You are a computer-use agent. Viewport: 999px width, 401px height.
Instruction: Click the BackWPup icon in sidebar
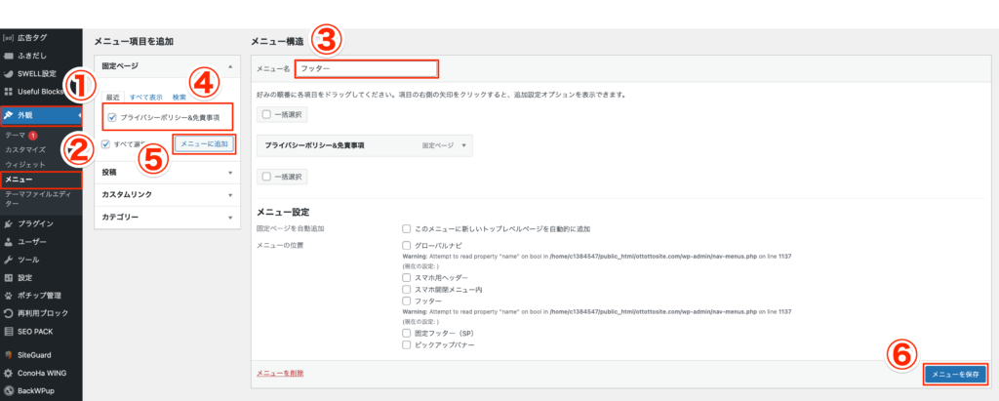pos(8,391)
